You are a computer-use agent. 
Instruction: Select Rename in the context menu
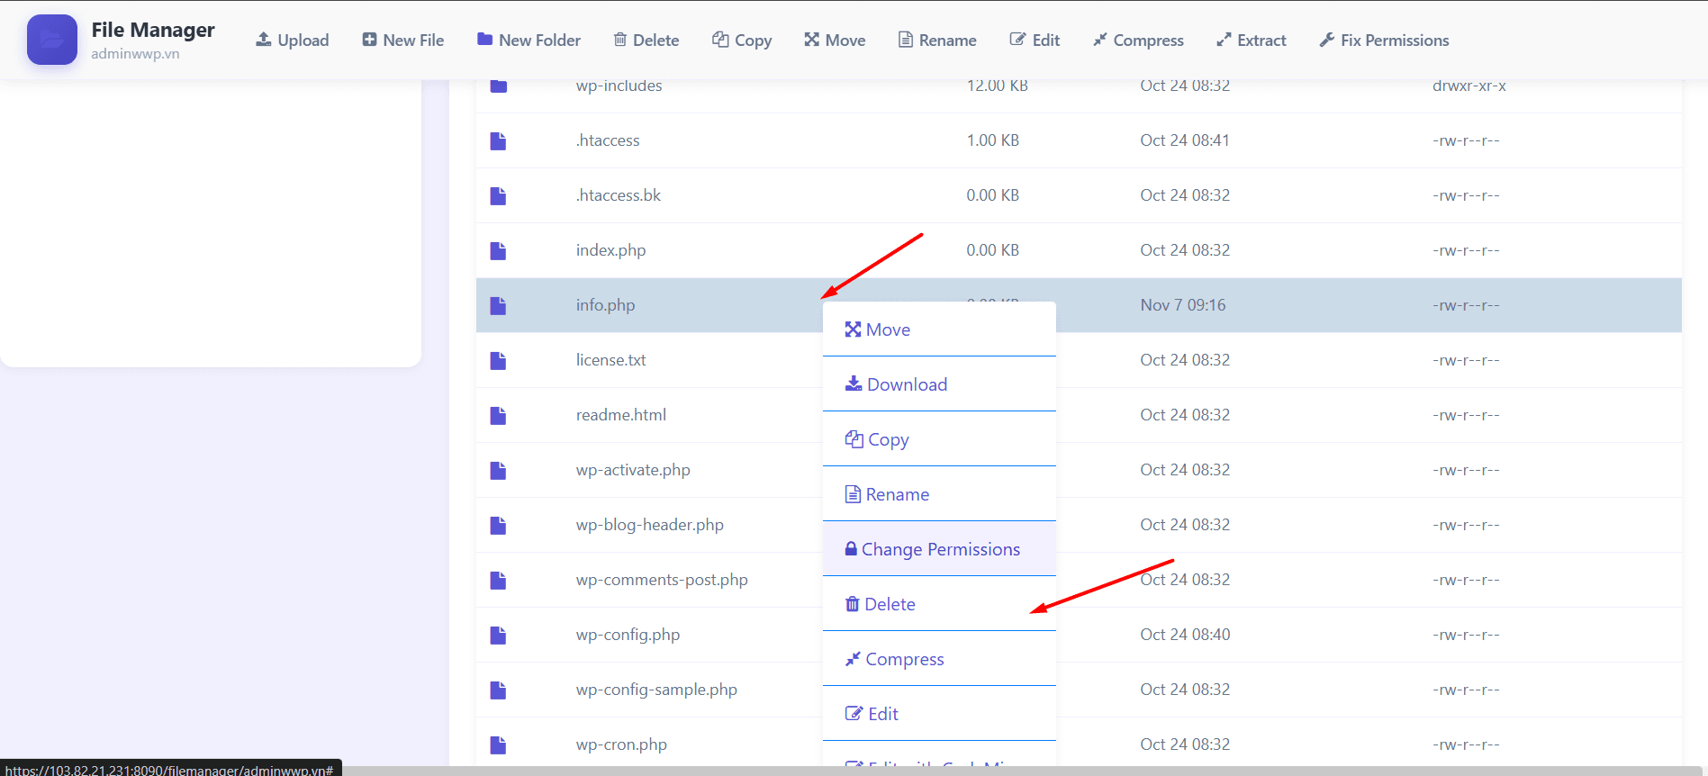tap(888, 494)
